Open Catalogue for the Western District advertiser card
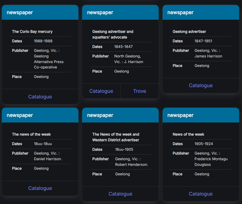Screen dimensions: 242x204 (120, 194)
